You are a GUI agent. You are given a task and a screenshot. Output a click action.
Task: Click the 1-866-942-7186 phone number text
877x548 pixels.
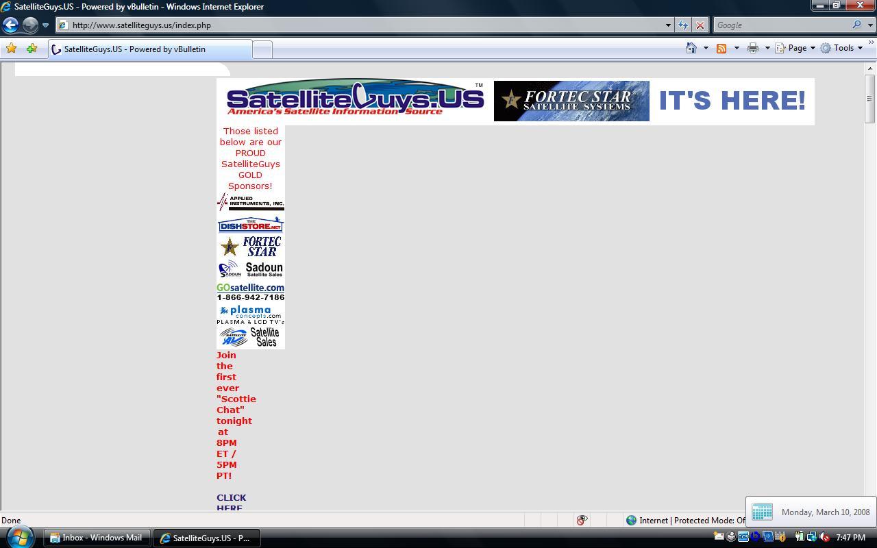tap(251, 298)
